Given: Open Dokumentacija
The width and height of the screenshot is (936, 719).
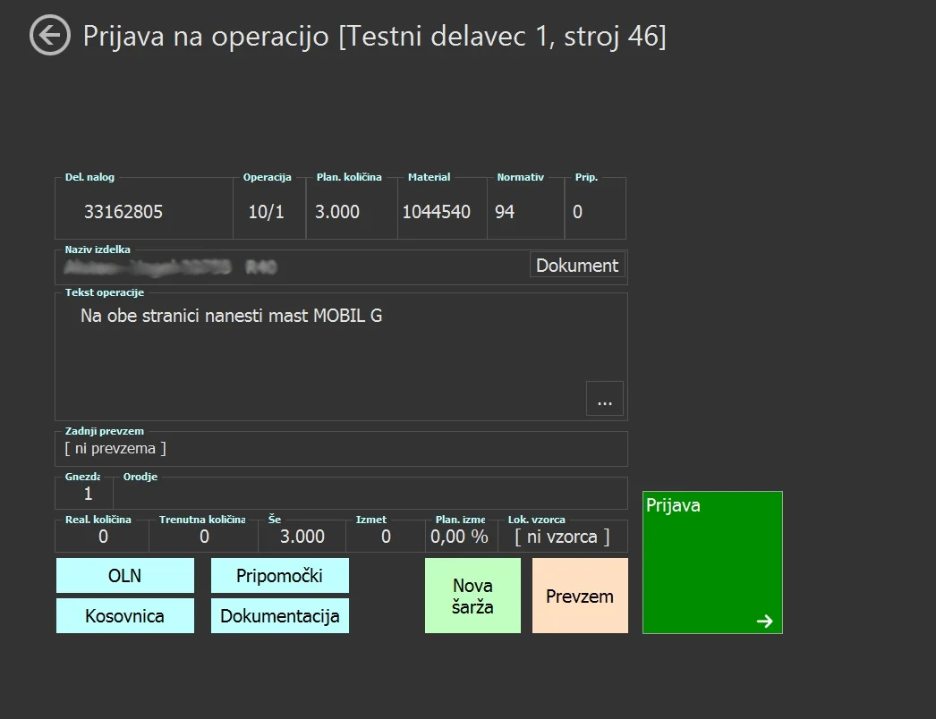Looking at the screenshot, I should (x=279, y=616).
